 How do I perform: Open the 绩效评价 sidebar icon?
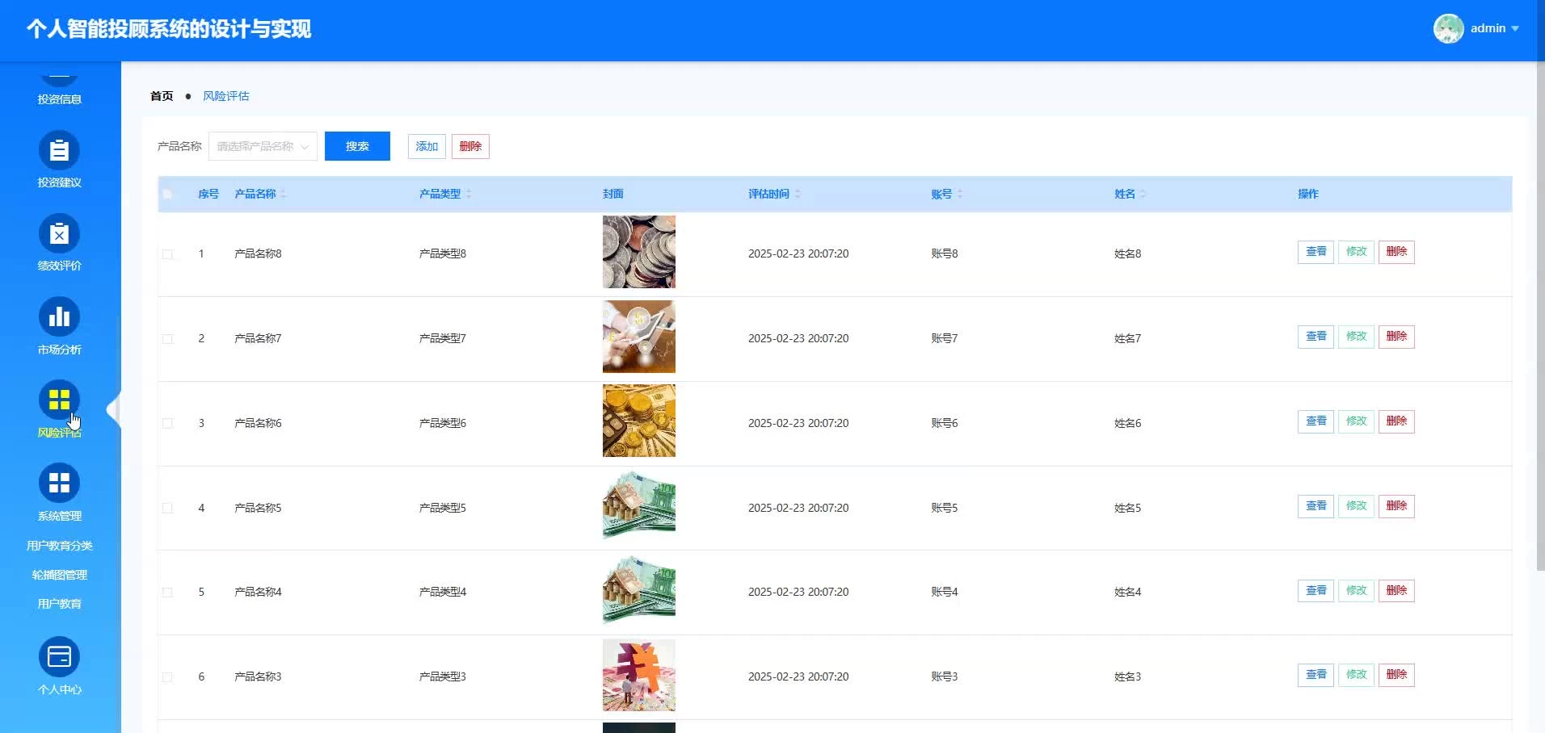click(59, 234)
